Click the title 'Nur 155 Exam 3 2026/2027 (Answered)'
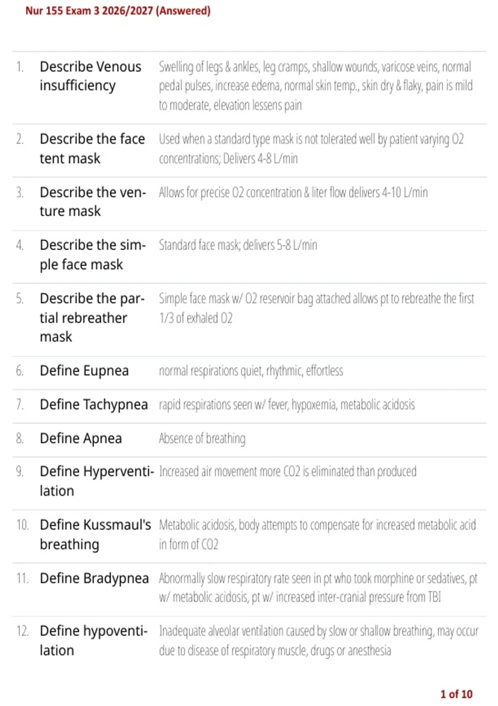Viewport: 498px width, 706px height. coord(118,11)
